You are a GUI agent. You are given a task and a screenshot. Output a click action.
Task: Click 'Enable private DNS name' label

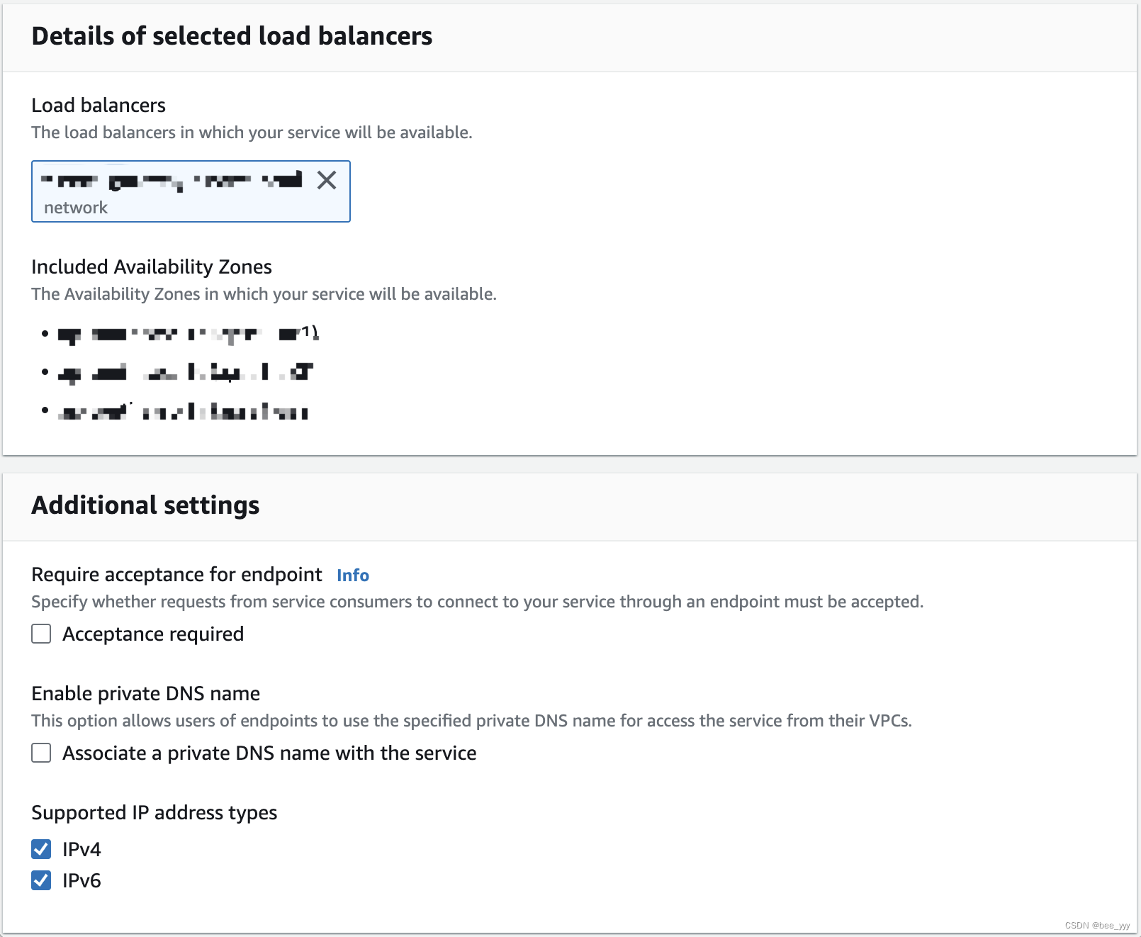pos(145,693)
